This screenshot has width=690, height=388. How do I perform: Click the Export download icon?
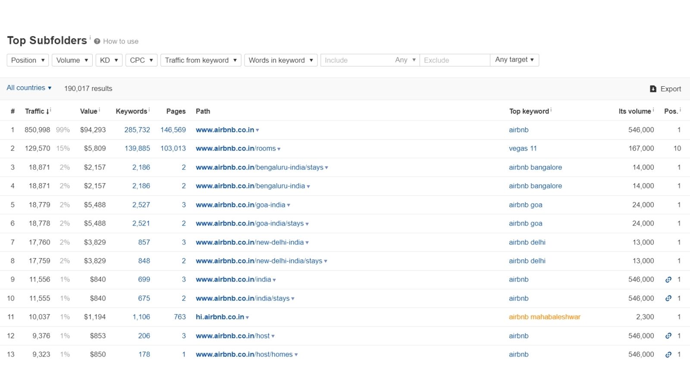[653, 89]
